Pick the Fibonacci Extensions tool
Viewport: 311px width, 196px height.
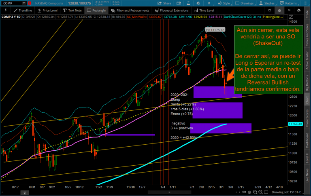point(172,11)
